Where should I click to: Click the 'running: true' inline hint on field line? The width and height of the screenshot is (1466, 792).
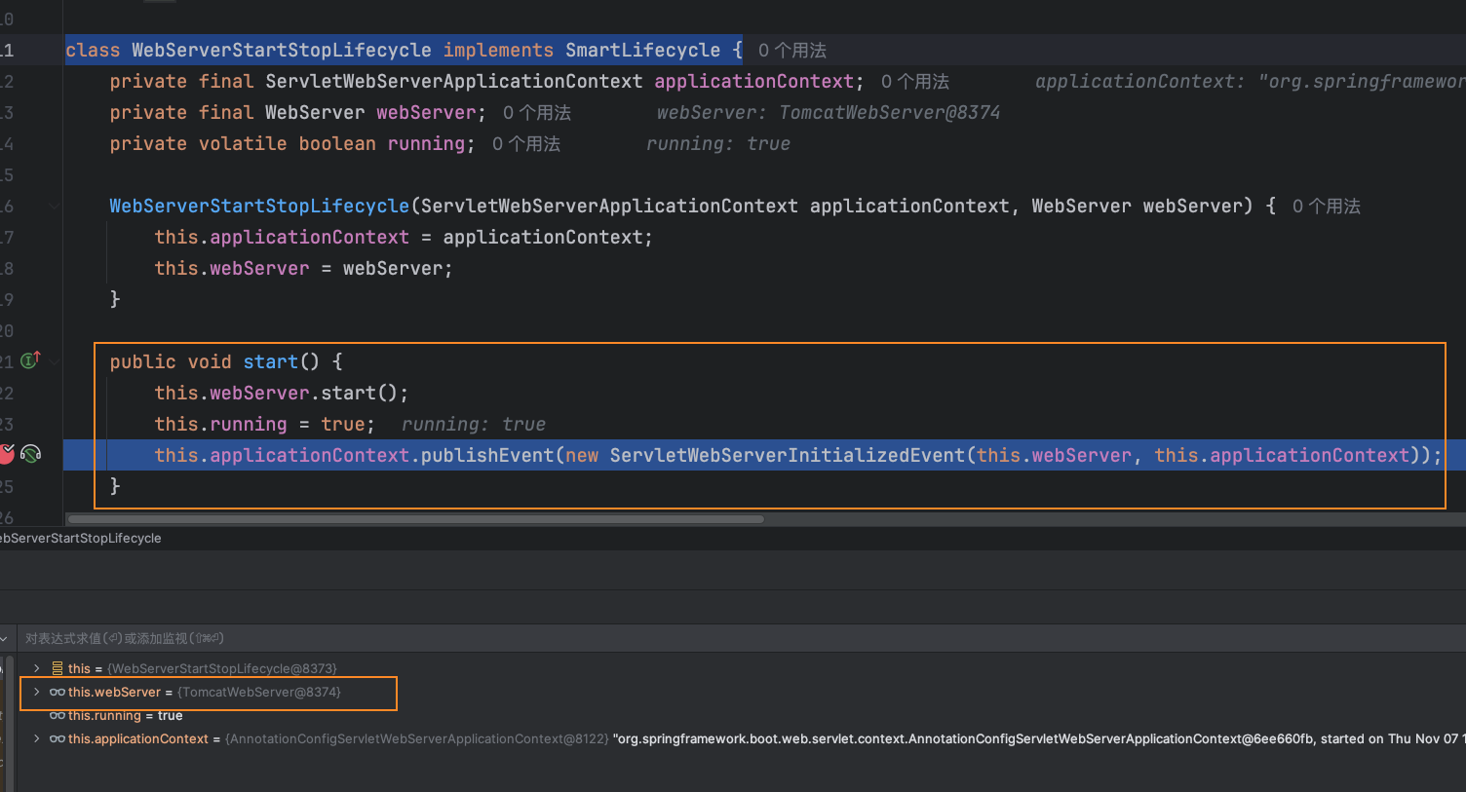click(718, 143)
